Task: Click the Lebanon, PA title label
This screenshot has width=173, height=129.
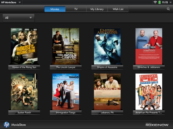Action: point(107,112)
